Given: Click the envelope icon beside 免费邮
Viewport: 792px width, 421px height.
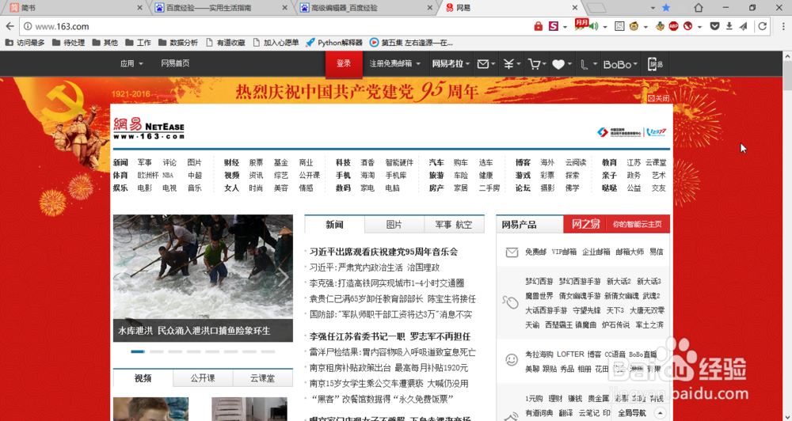Looking at the screenshot, I should (x=512, y=252).
